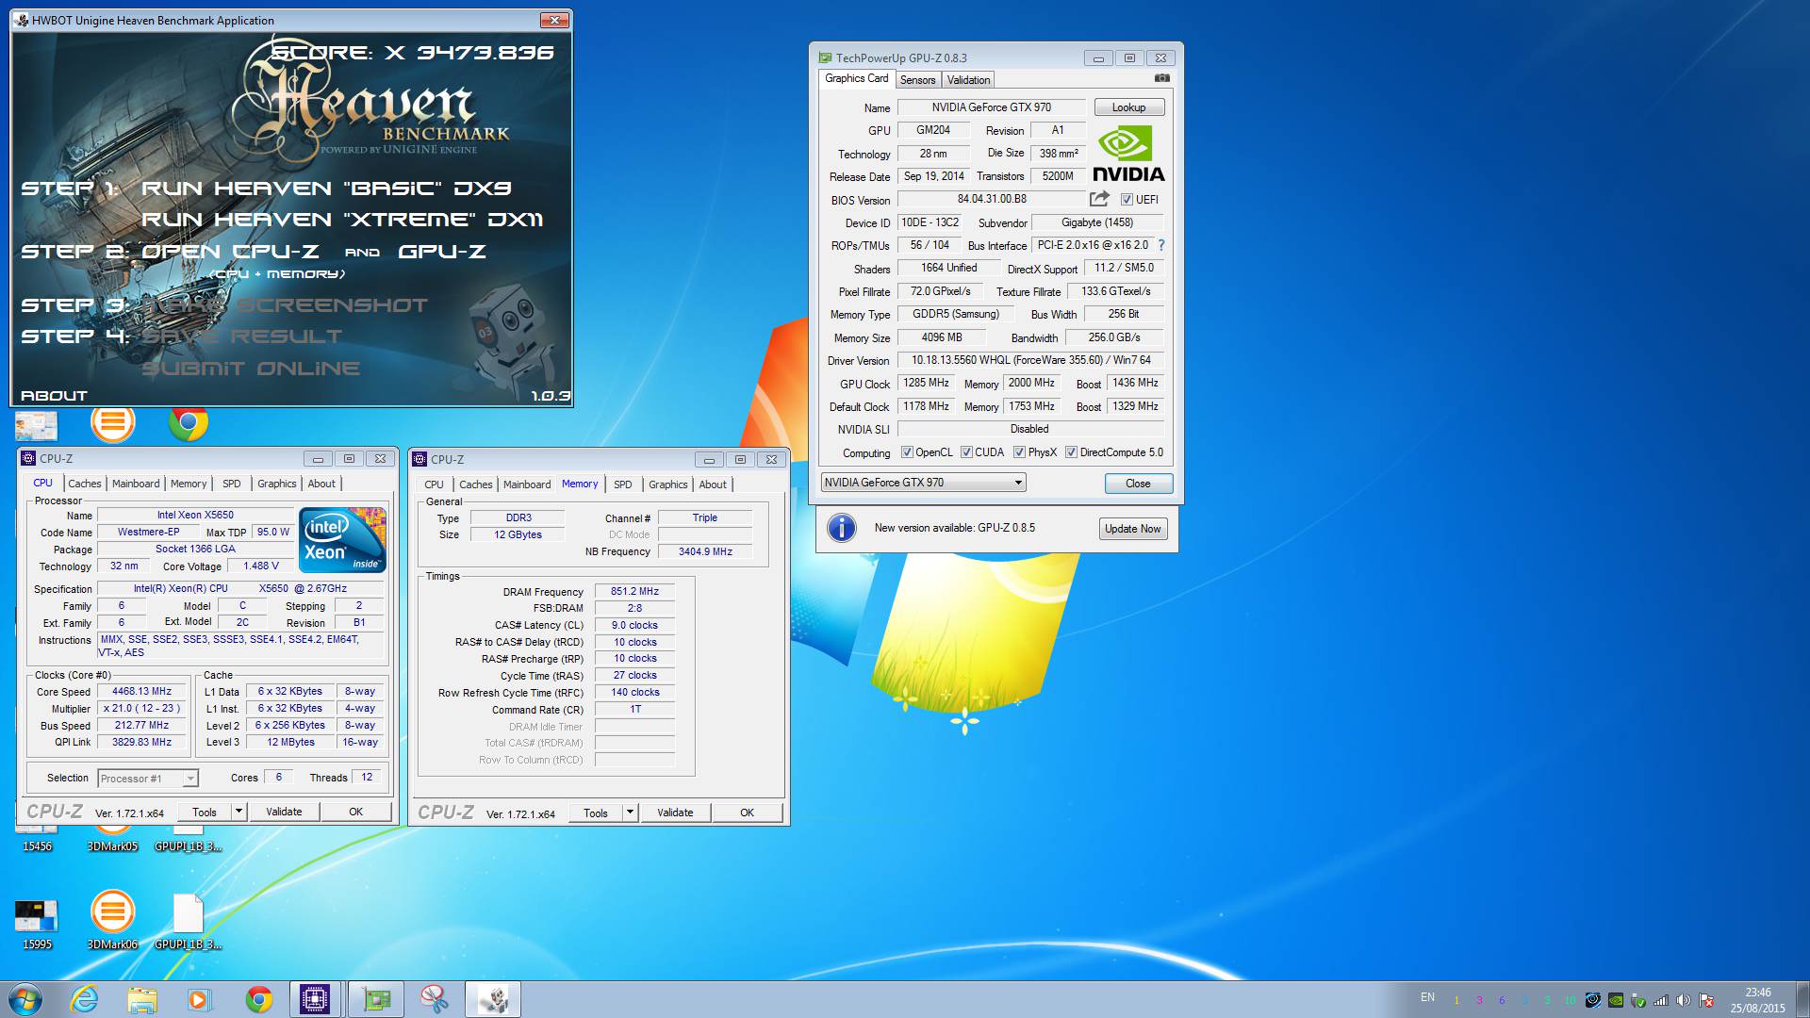
Task: Switch to Chrome on the taskbar
Action: click(x=258, y=999)
